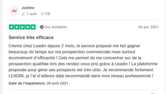The height and width of the screenshot is (94, 166).
Task: Click the location pin icon
Action: click(42, 14)
